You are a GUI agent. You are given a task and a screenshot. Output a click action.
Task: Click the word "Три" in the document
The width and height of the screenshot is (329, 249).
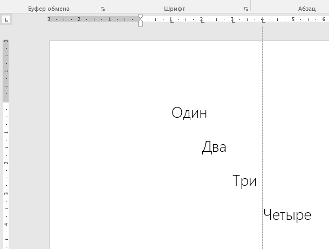click(245, 181)
